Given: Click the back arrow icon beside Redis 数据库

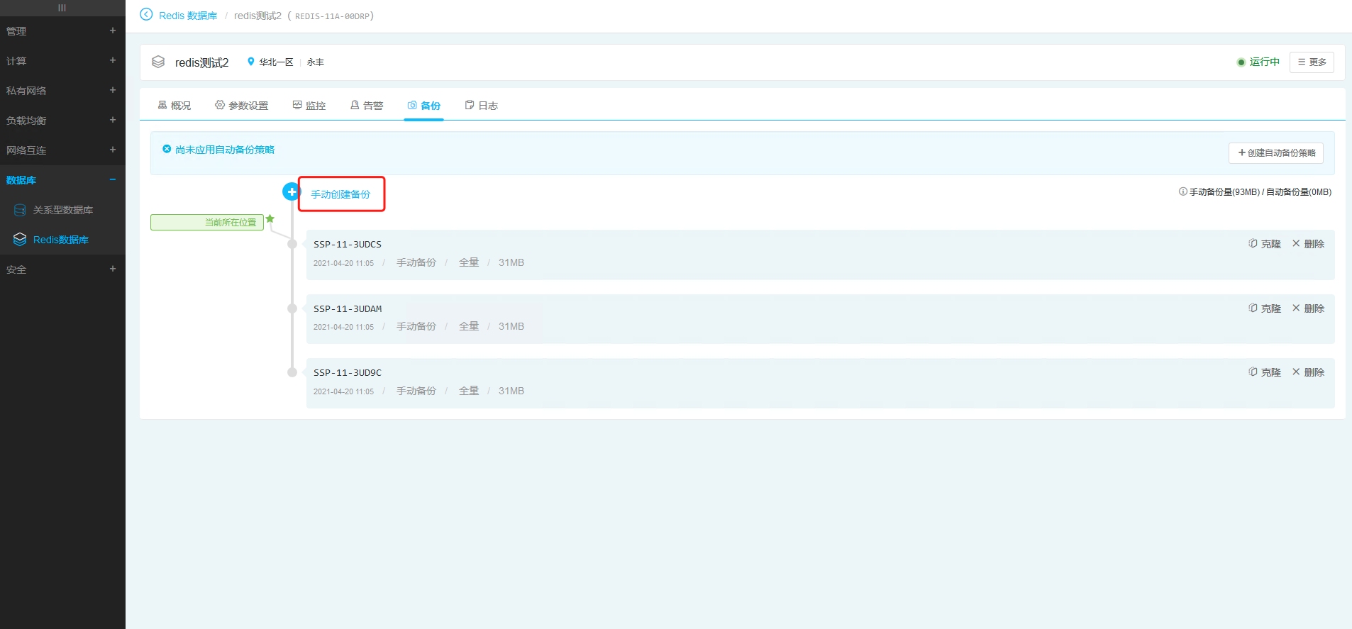Looking at the screenshot, I should pyautogui.click(x=146, y=15).
